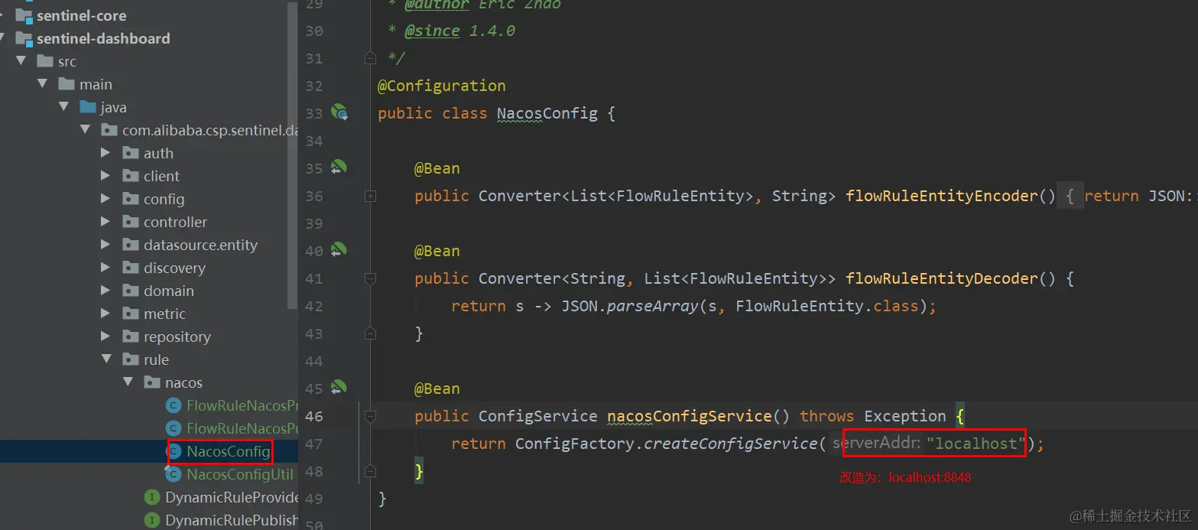
Task: Click the fold end marker at line 43
Action: click(x=370, y=333)
